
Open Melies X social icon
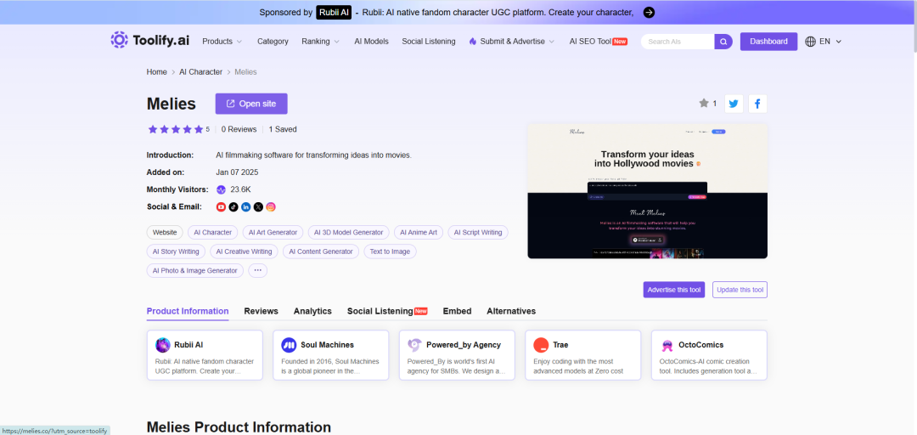(258, 206)
